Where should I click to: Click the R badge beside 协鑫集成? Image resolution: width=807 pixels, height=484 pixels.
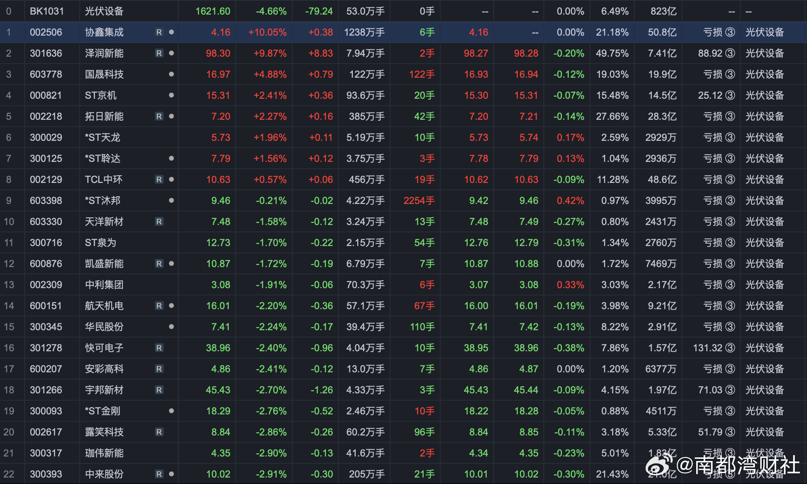point(159,32)
